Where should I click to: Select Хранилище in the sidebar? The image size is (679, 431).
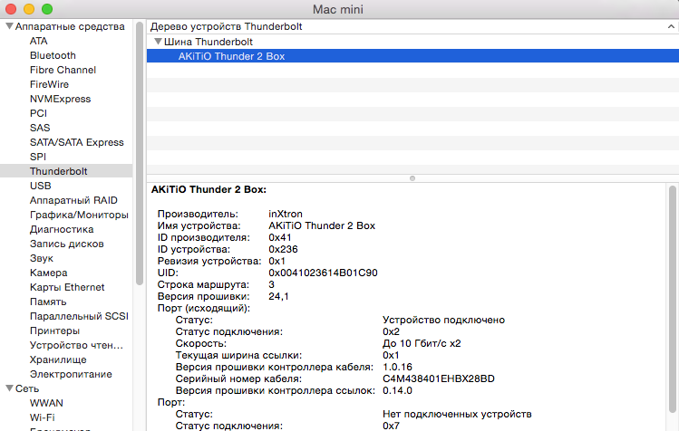tap(58, 359)
